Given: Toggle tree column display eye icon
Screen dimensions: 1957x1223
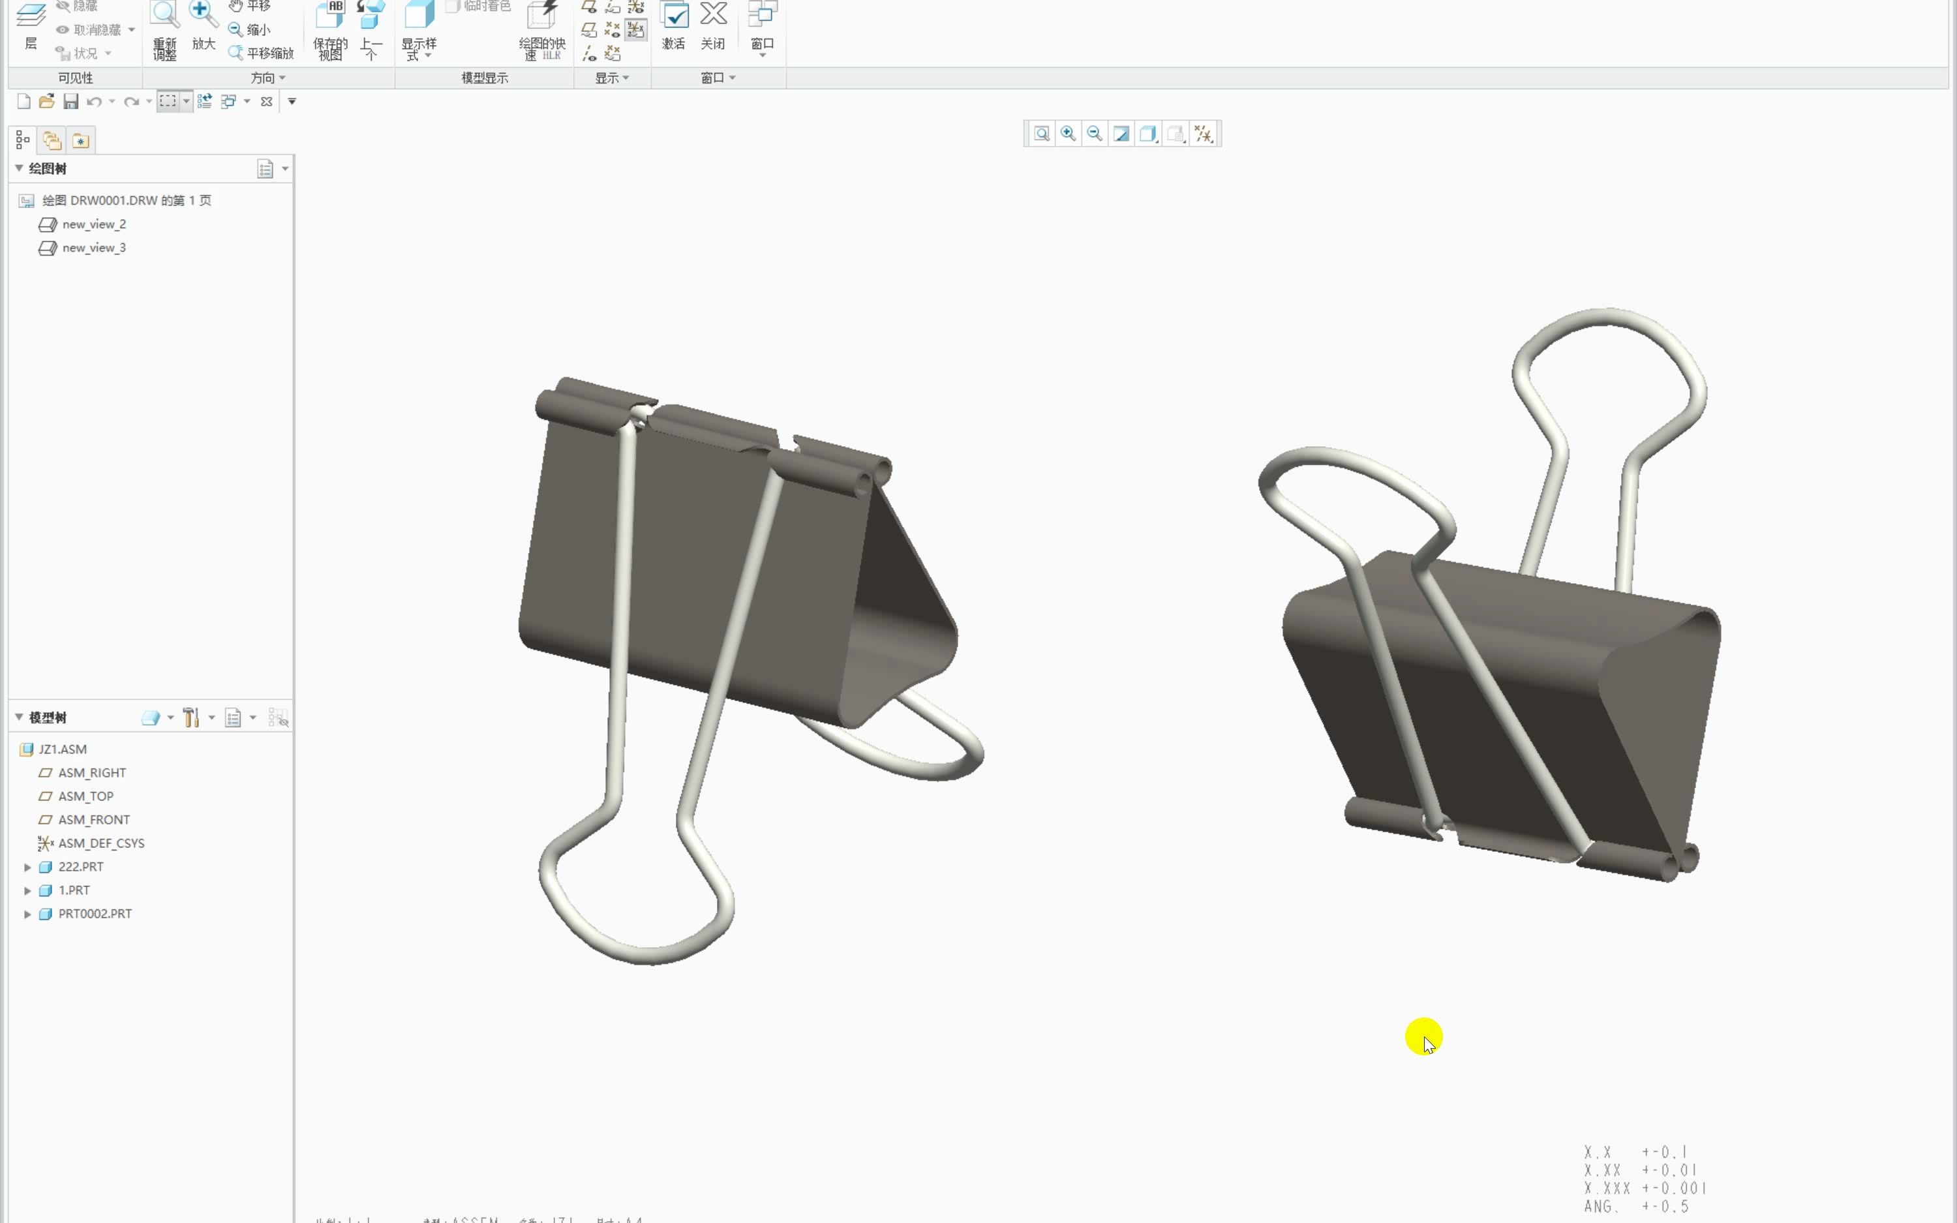Looking at the screenshot, I should (278, 717).
